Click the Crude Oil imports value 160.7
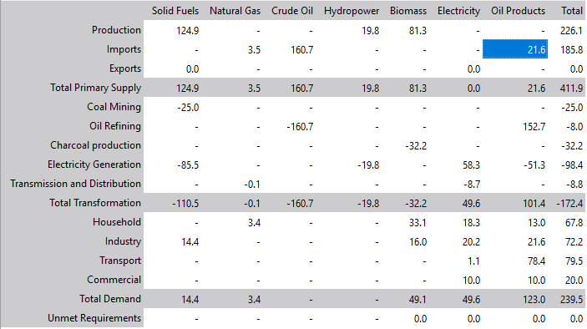 pyautogui.click(x=301, y=49)
